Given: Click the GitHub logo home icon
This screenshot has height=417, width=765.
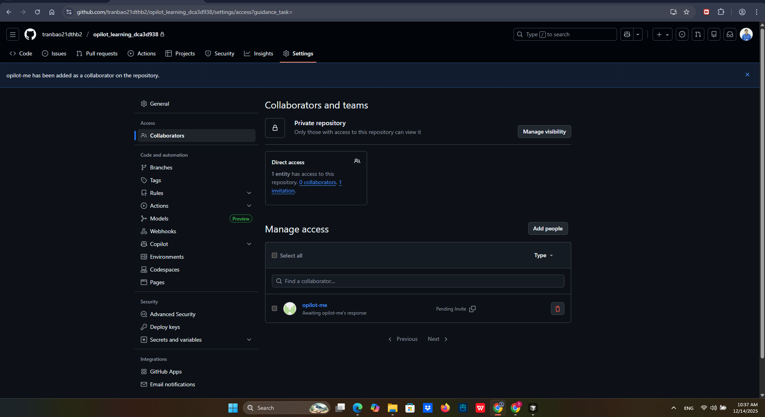Looking at the screenshot, I should coord(30,34).
